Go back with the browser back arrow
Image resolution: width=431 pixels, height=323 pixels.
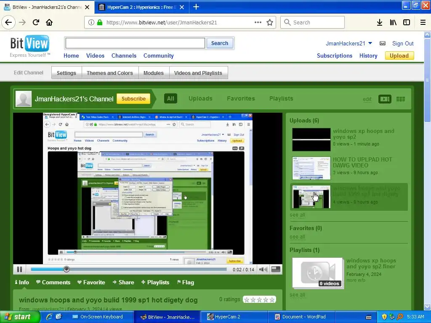(x=8, y=22)
